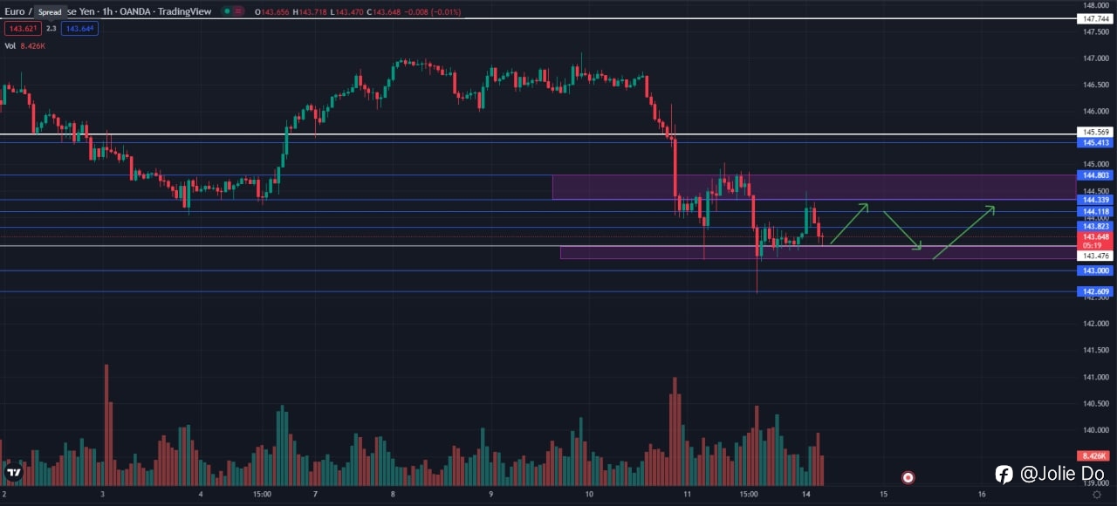Click the red sell price 143.621 button
The width and height of the screenshot is (1117, 506).
pos(22,29)
